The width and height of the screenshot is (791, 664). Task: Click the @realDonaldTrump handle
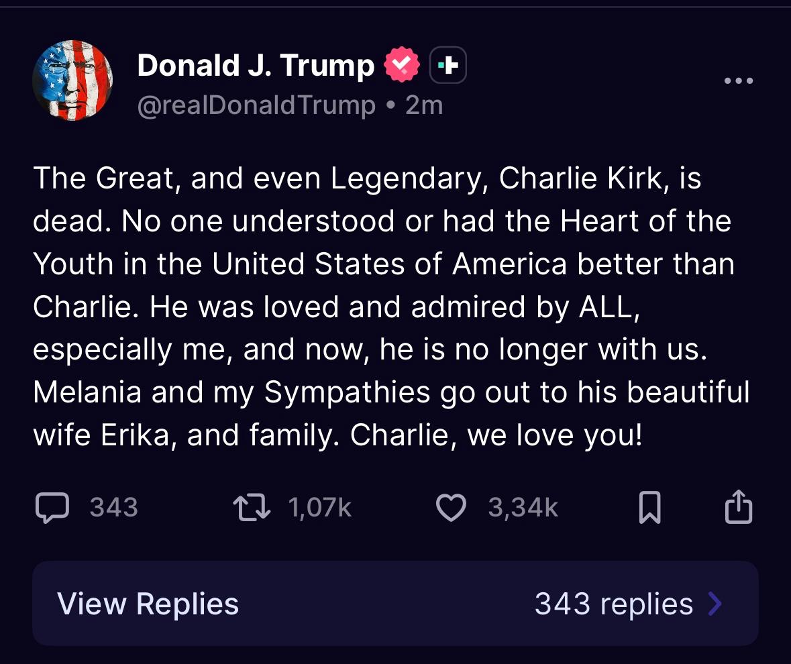tap(256, 105)
